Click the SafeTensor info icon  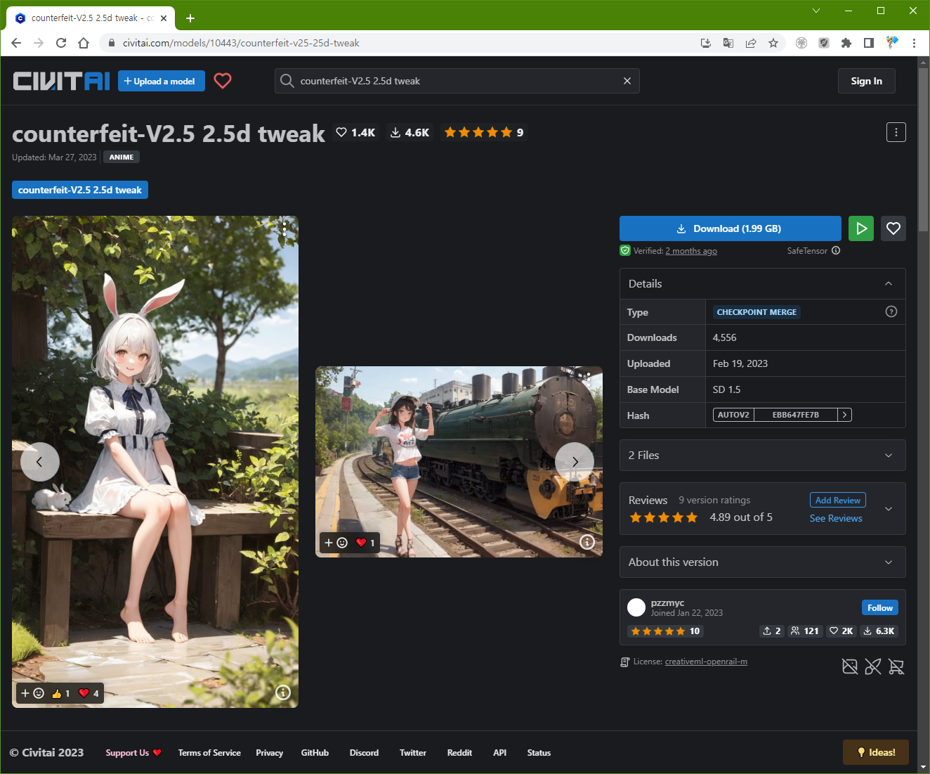click(x=836, y=250)
